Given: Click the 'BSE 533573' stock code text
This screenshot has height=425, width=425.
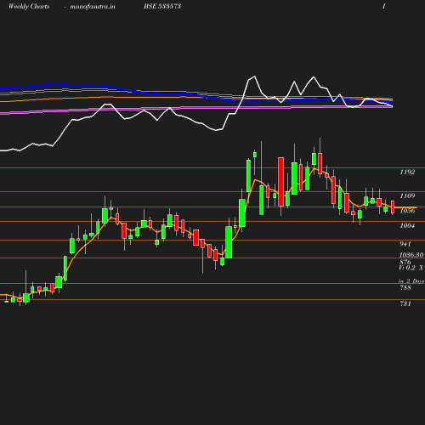Looking at the screenshot, I should tap(162, 6).
